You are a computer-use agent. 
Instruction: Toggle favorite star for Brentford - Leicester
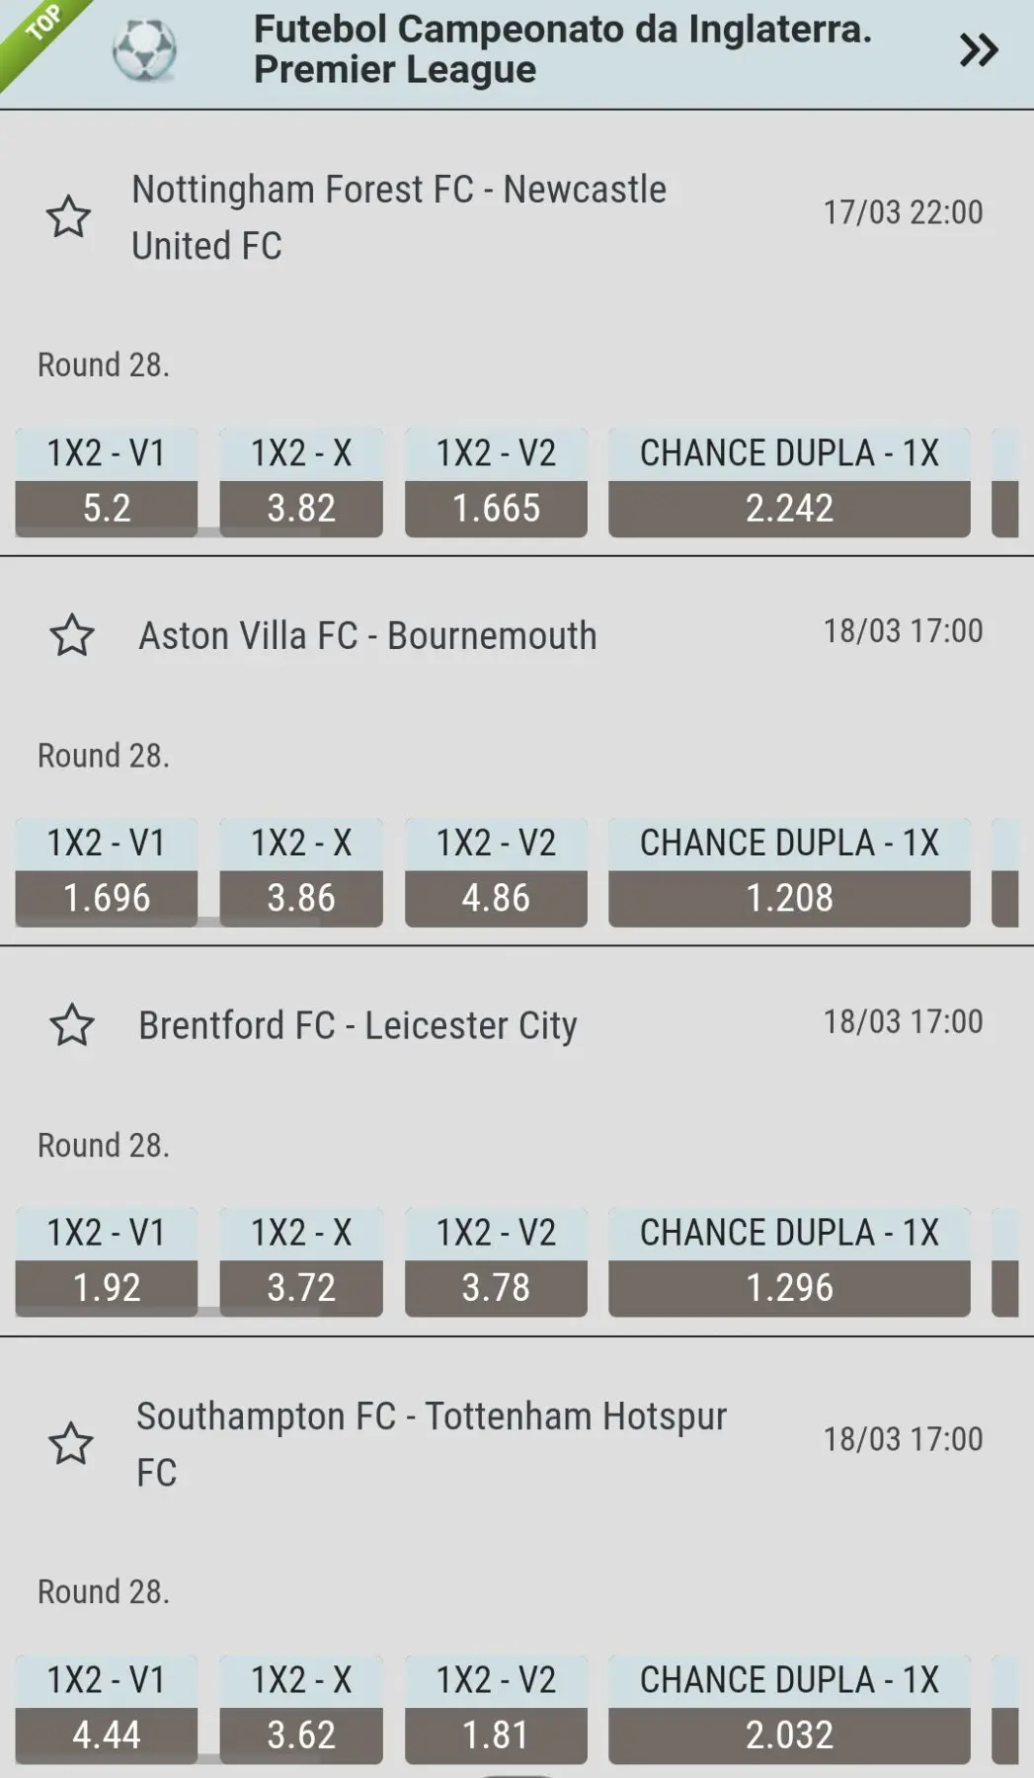72,1025
